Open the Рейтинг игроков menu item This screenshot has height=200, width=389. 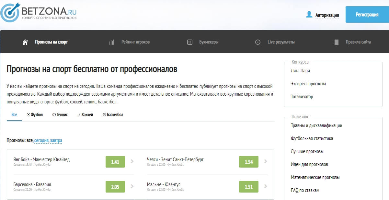point(135,42)
